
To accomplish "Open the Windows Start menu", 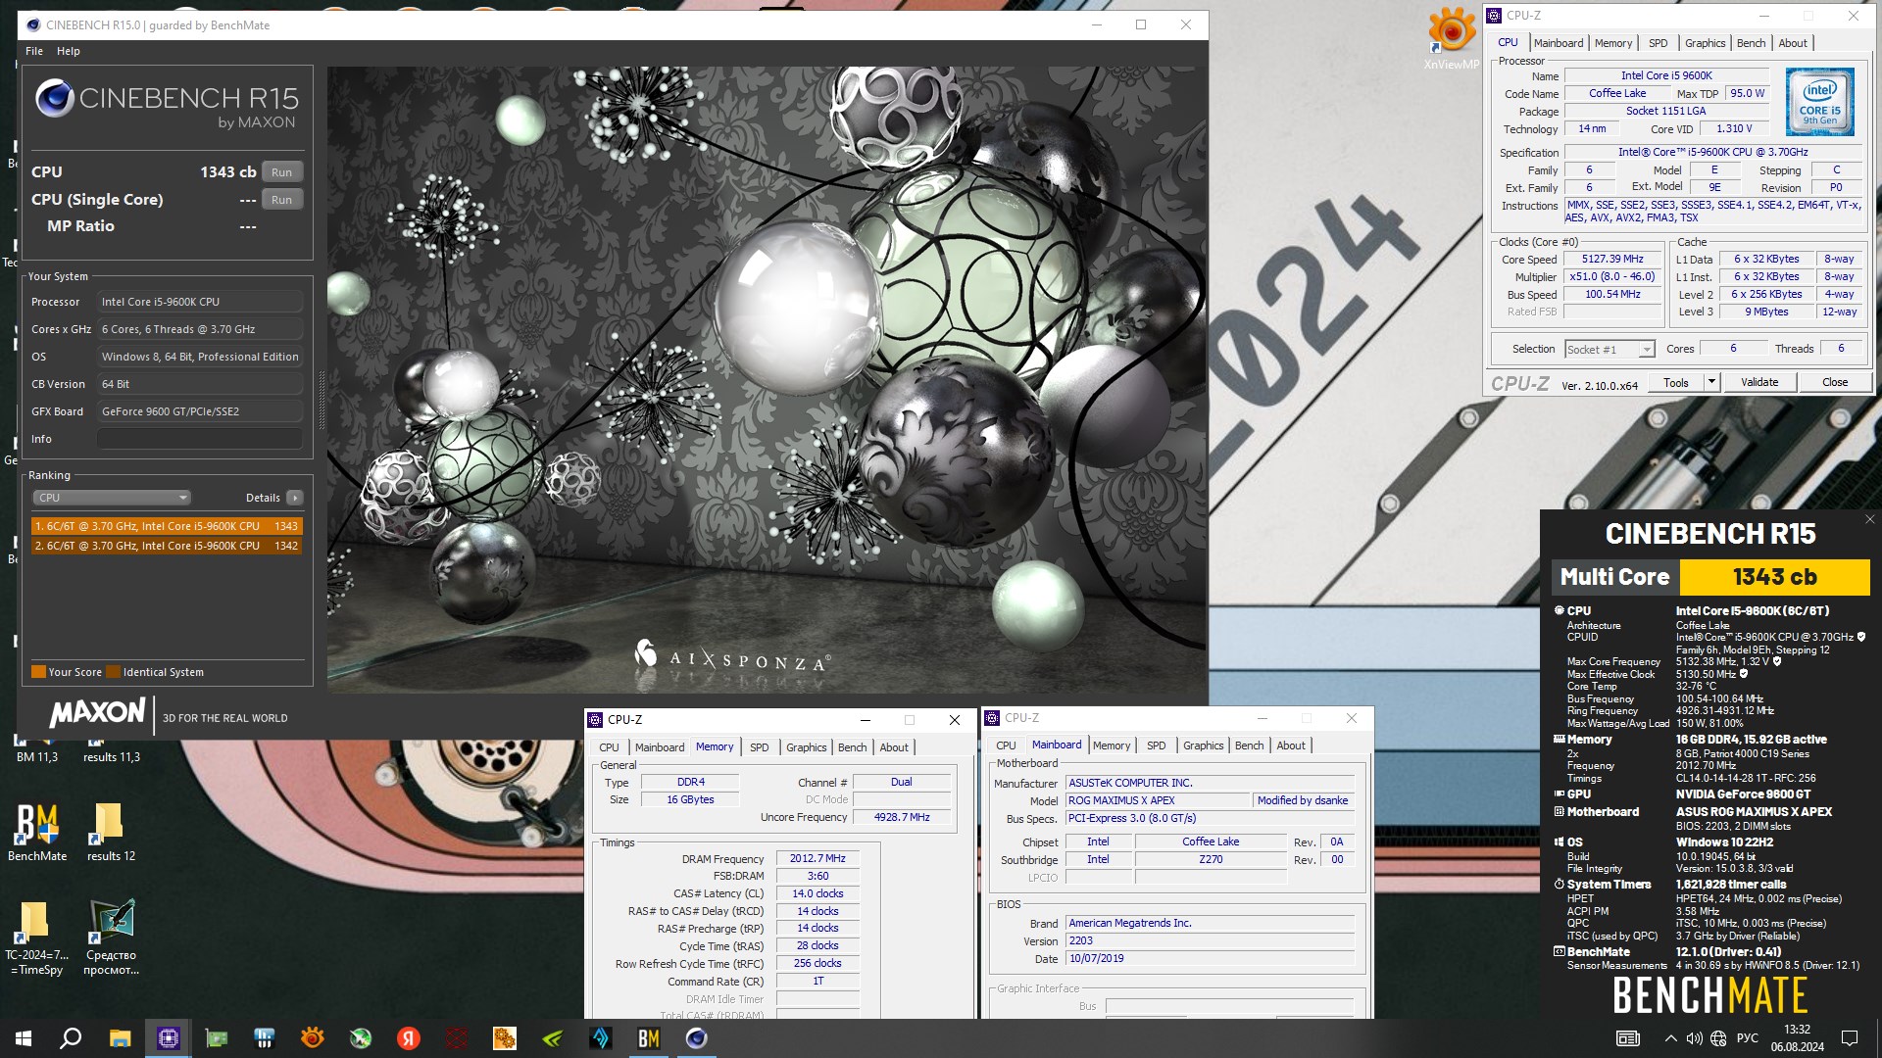I will pyautogui.click(x=24, y=1038).
